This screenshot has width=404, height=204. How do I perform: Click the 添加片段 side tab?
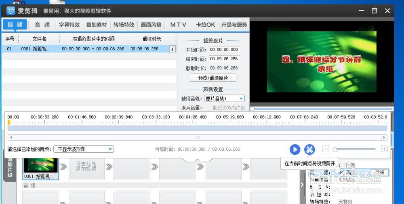point(10,167)
